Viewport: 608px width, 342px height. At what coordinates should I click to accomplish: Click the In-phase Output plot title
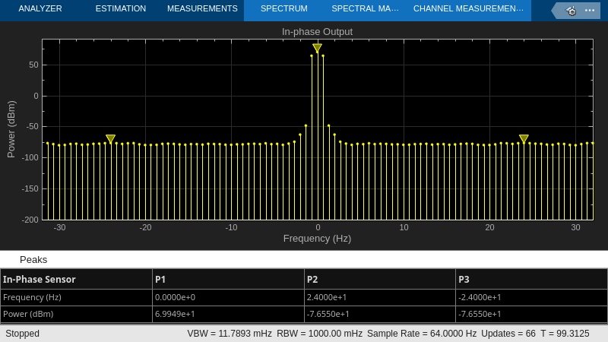(x=317, y=31)
